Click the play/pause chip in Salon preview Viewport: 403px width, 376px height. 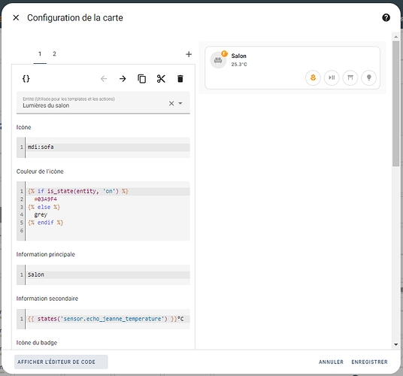pyautogui.click(x=332, y=77)
